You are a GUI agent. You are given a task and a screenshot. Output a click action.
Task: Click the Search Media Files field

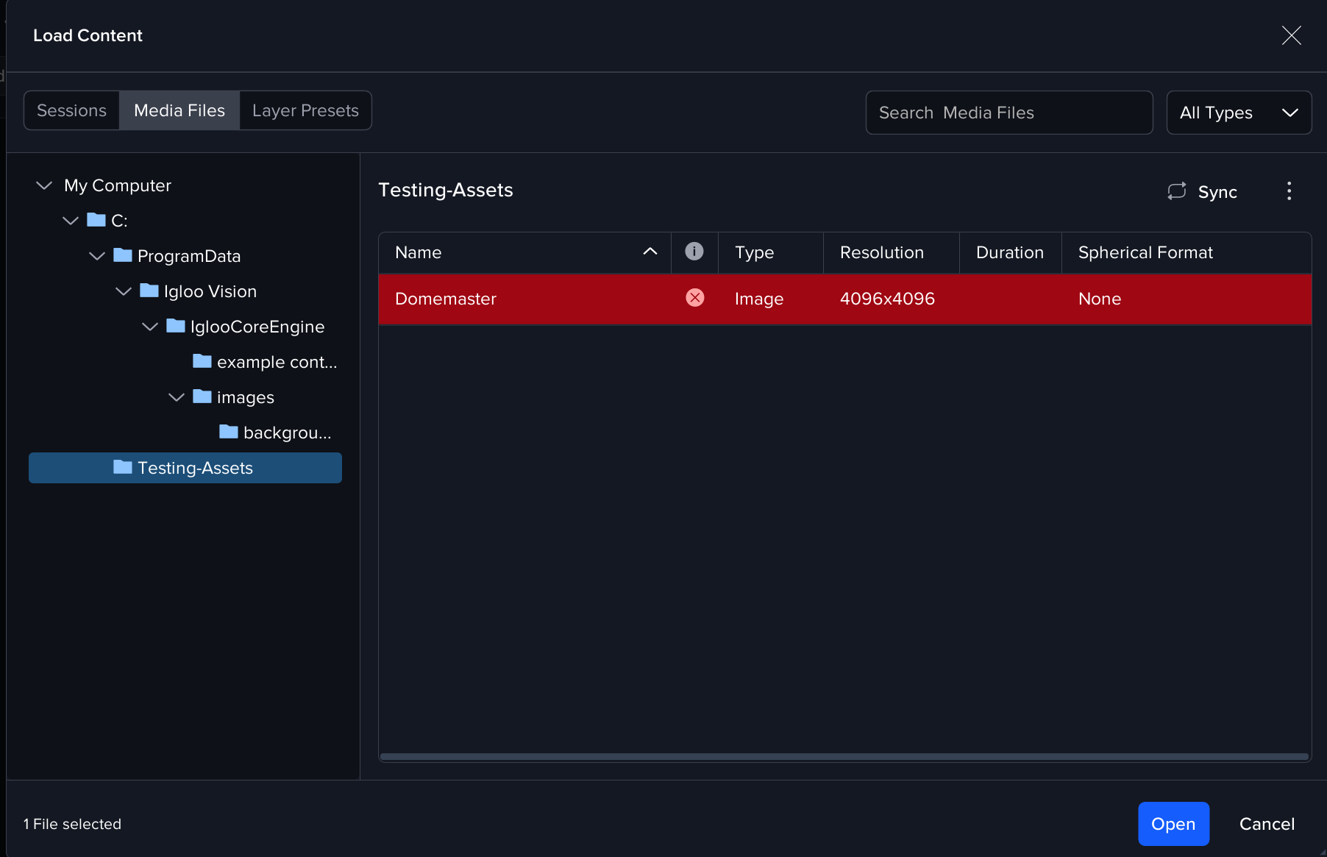(x=1008, y=113)
